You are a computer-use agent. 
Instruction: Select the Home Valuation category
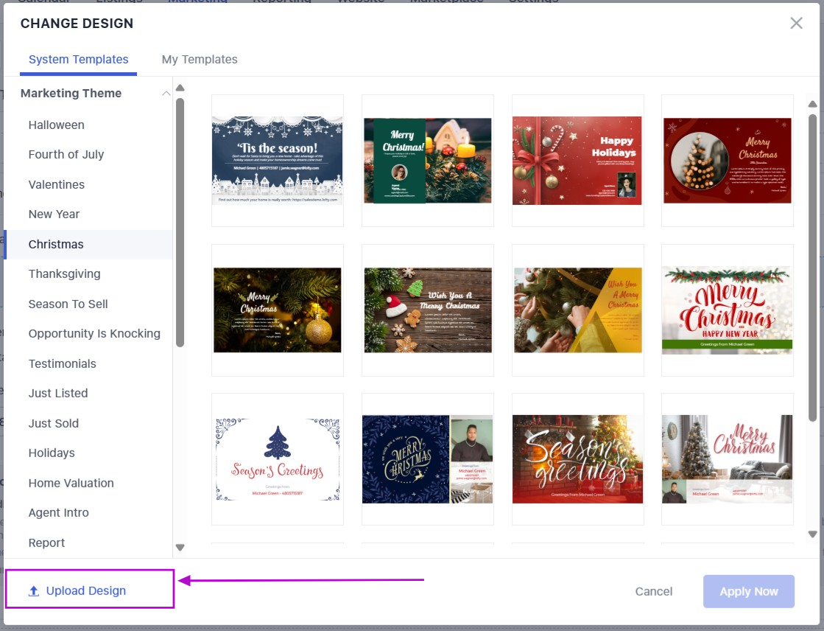click(x=71, y=483)
